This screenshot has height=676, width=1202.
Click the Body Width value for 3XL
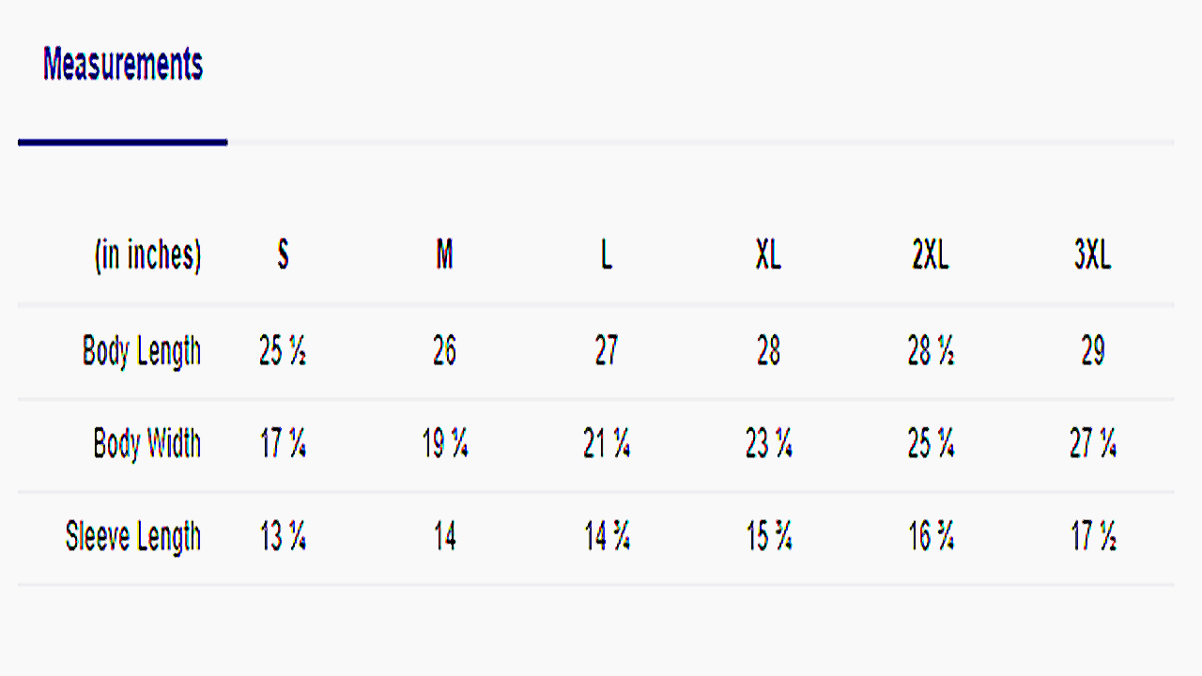(x=1093, y=444)
